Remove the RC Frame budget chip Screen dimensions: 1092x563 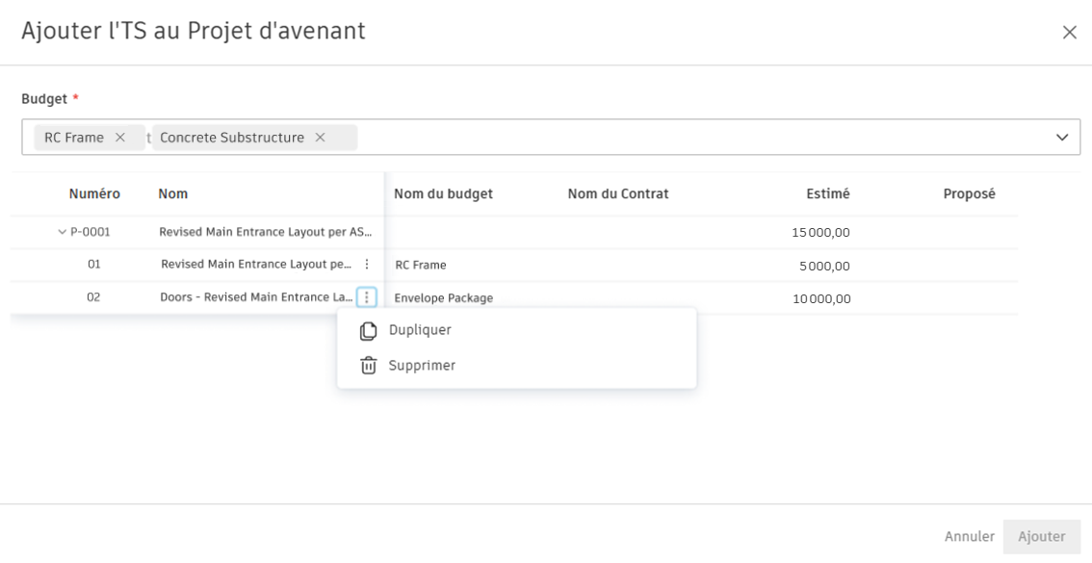click(120, 138)
